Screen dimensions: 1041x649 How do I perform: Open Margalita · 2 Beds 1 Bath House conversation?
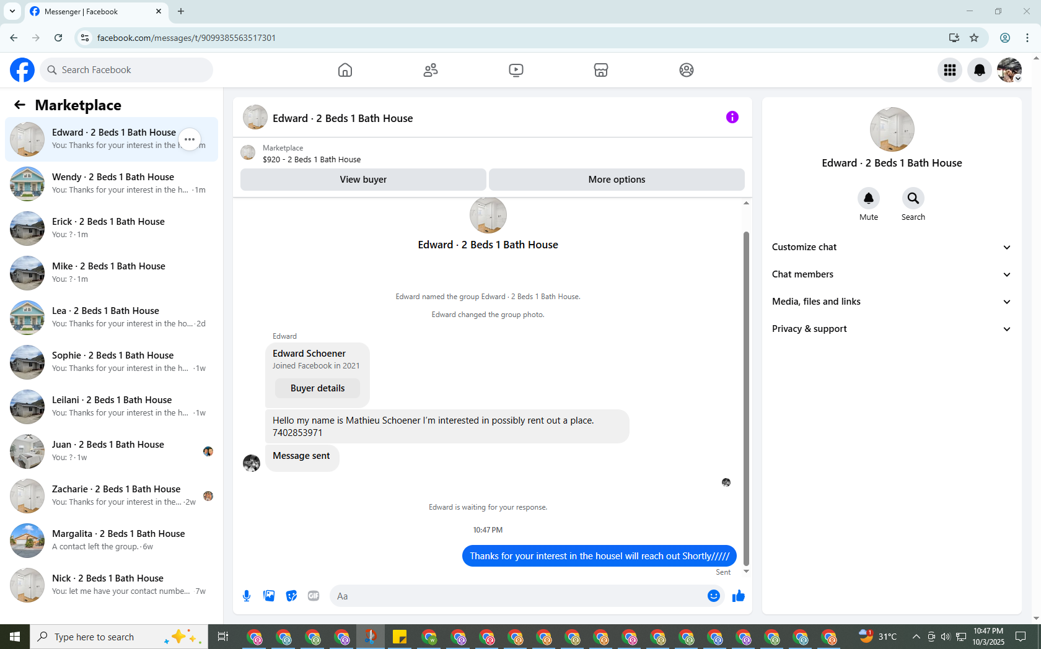coord(112,541)
